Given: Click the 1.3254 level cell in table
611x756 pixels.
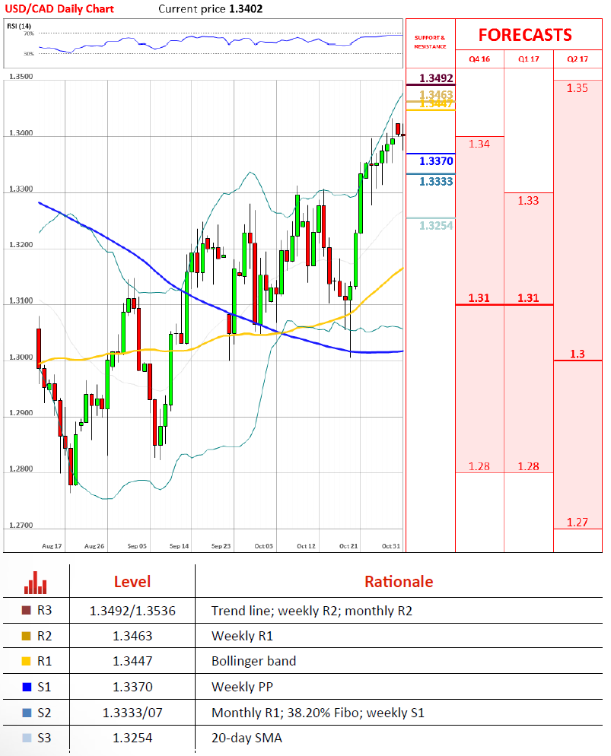Looking at the screenshot, I should tap(132, 738).
